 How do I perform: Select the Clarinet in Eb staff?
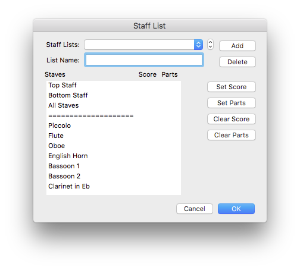114,186
